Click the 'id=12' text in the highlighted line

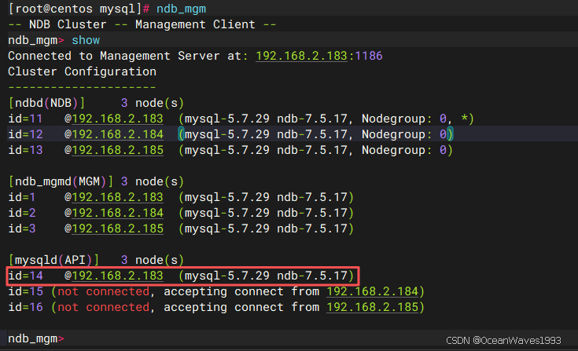pyautogui.click(x=25, y=134)
